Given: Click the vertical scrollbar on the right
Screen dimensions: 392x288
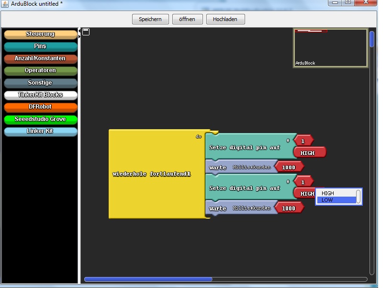Looking at the screenshot, I should 371,39.
